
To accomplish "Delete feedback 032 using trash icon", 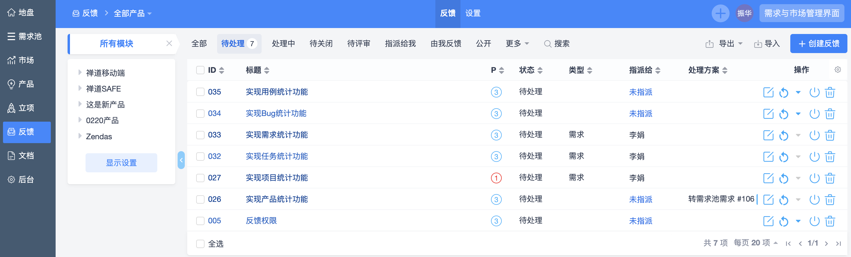I will point(830,157).
